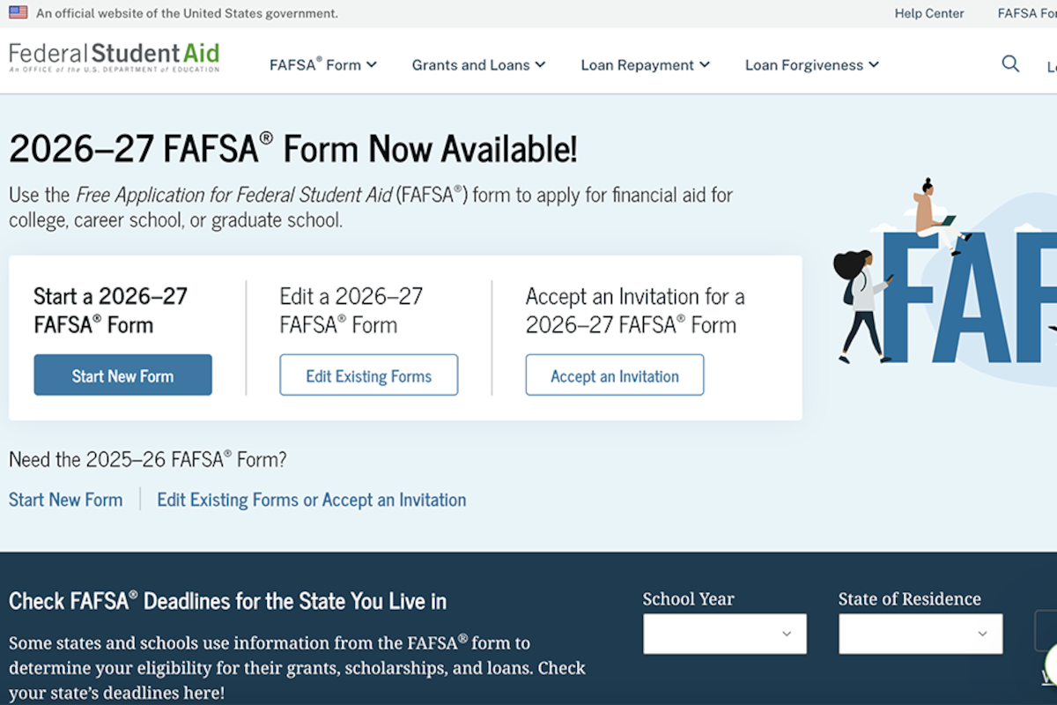Open the Help Center
This screenshot has height=705, width=1057.
click(928, 13)
